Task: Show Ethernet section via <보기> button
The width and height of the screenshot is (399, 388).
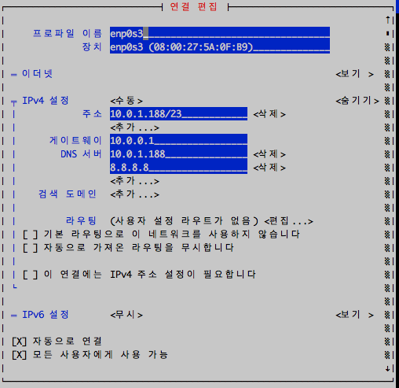Action: pyautogui.click(x=354, y=74)
